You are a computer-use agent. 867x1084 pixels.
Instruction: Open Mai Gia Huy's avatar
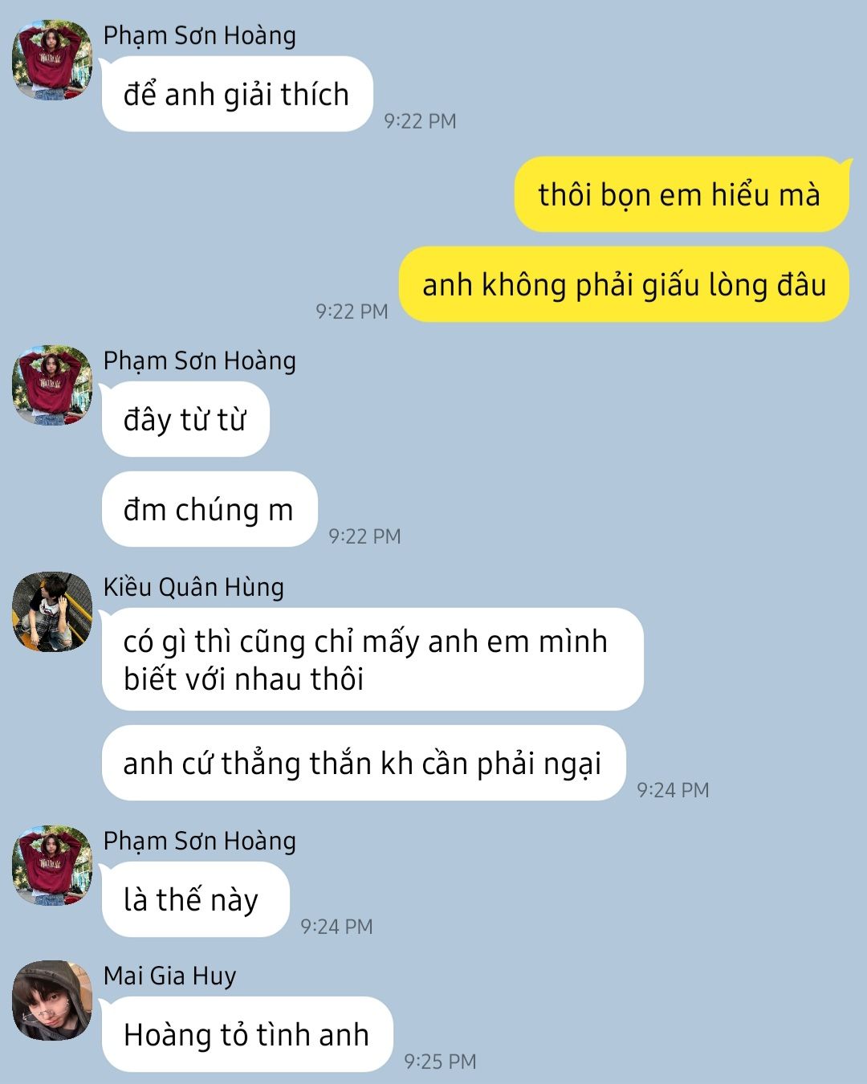point(52,1000)
